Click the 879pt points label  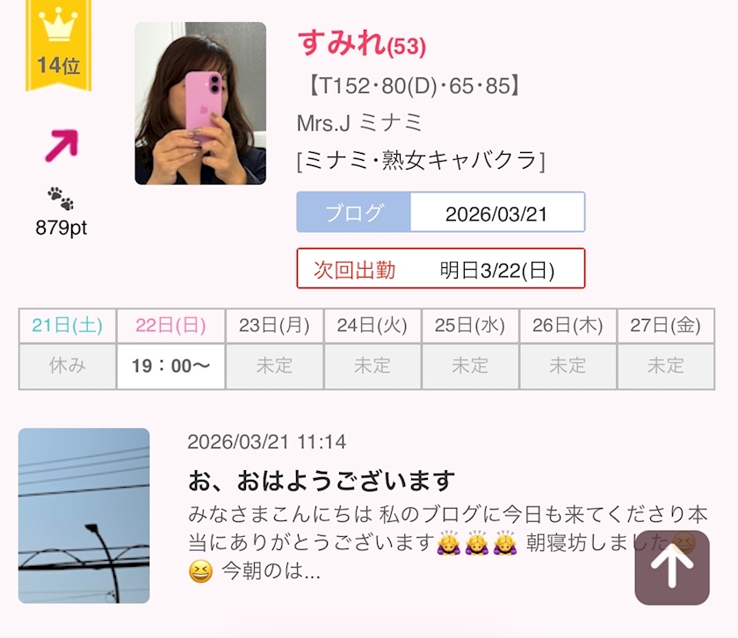(x=61, y=228)
